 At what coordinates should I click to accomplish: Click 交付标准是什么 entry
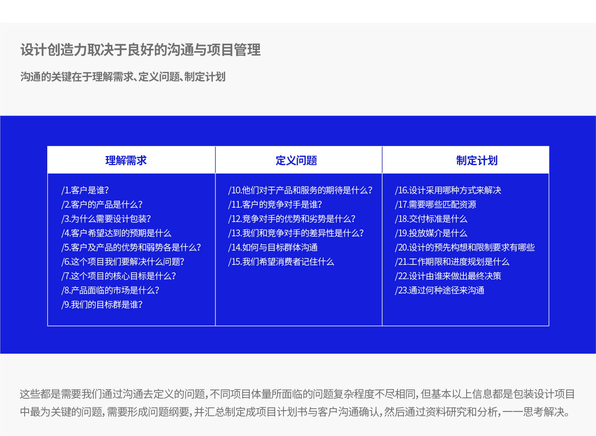tap(431, 219)
